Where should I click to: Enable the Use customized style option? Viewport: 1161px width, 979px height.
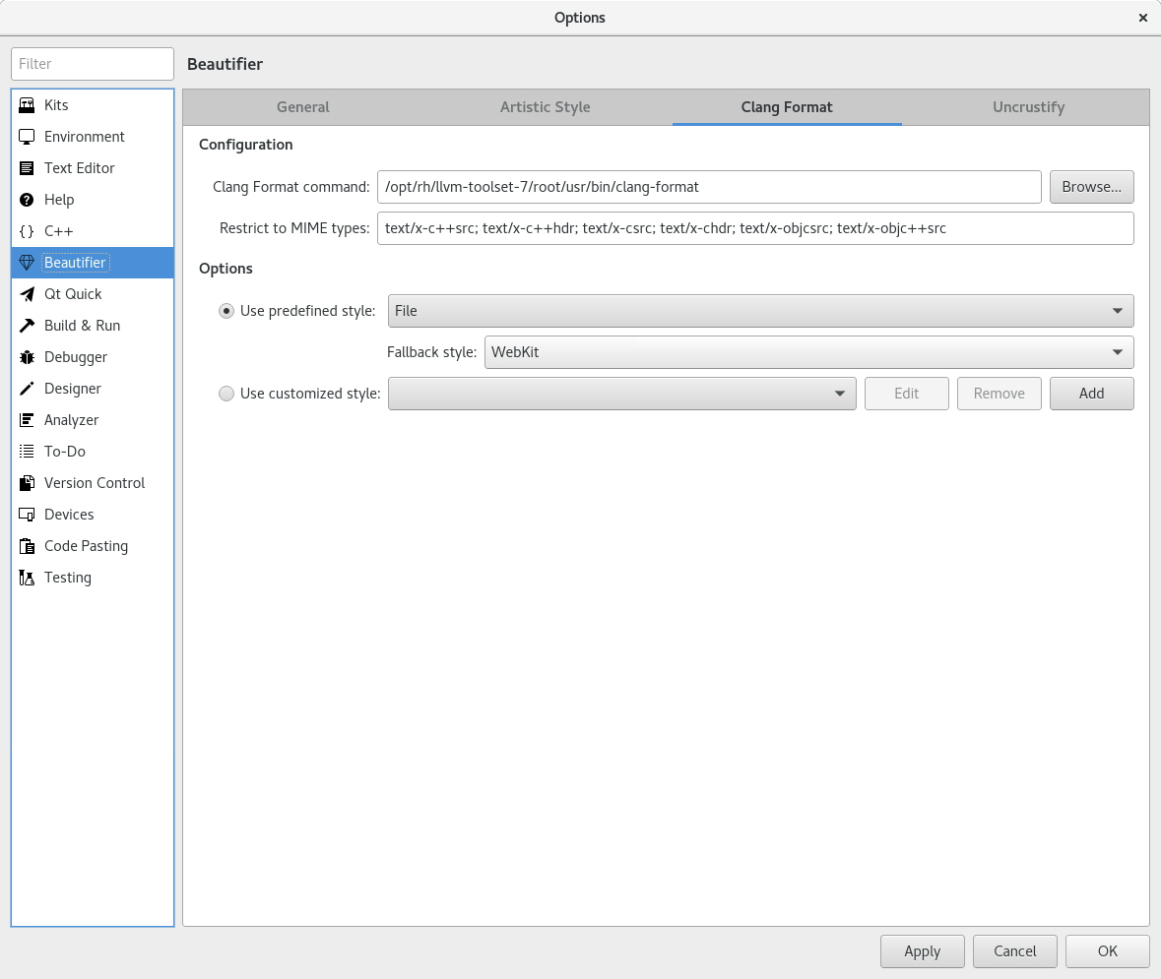226,394
